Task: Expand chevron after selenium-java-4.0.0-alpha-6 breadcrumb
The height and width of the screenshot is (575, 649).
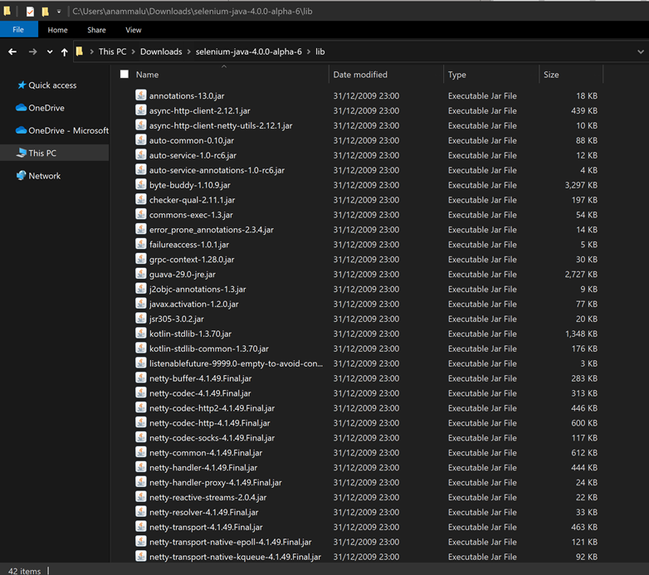Action: point(309,51)
